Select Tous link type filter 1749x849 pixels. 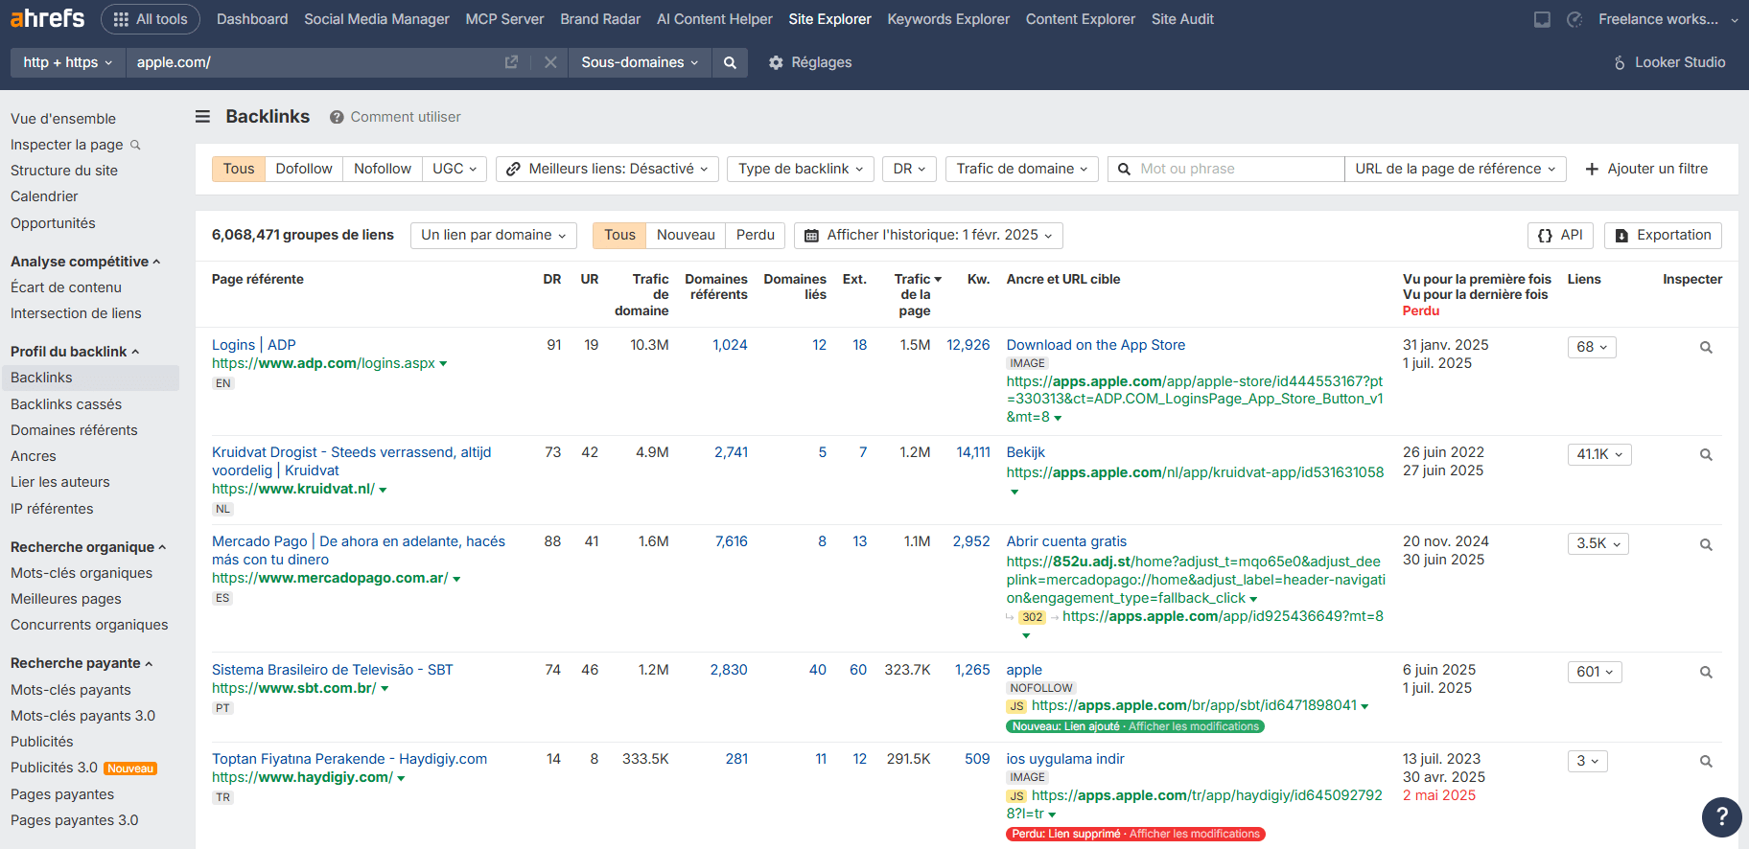tap(239, 169)
